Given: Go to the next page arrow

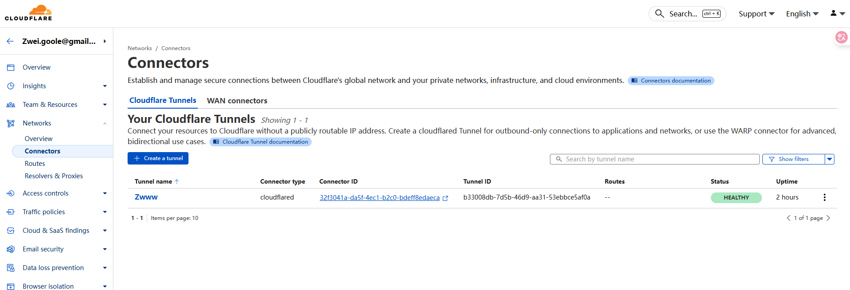Looking at the screenshot, I should pos(828,218).
